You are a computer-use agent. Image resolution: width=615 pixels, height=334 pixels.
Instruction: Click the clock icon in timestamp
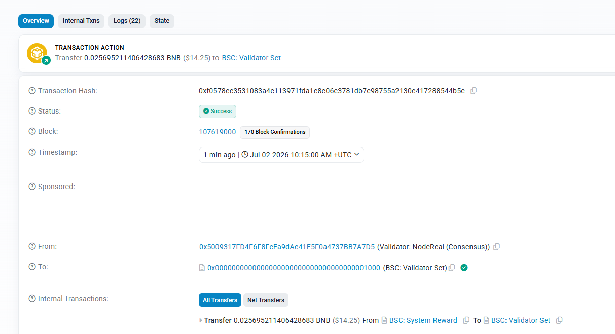click(245, 155)
